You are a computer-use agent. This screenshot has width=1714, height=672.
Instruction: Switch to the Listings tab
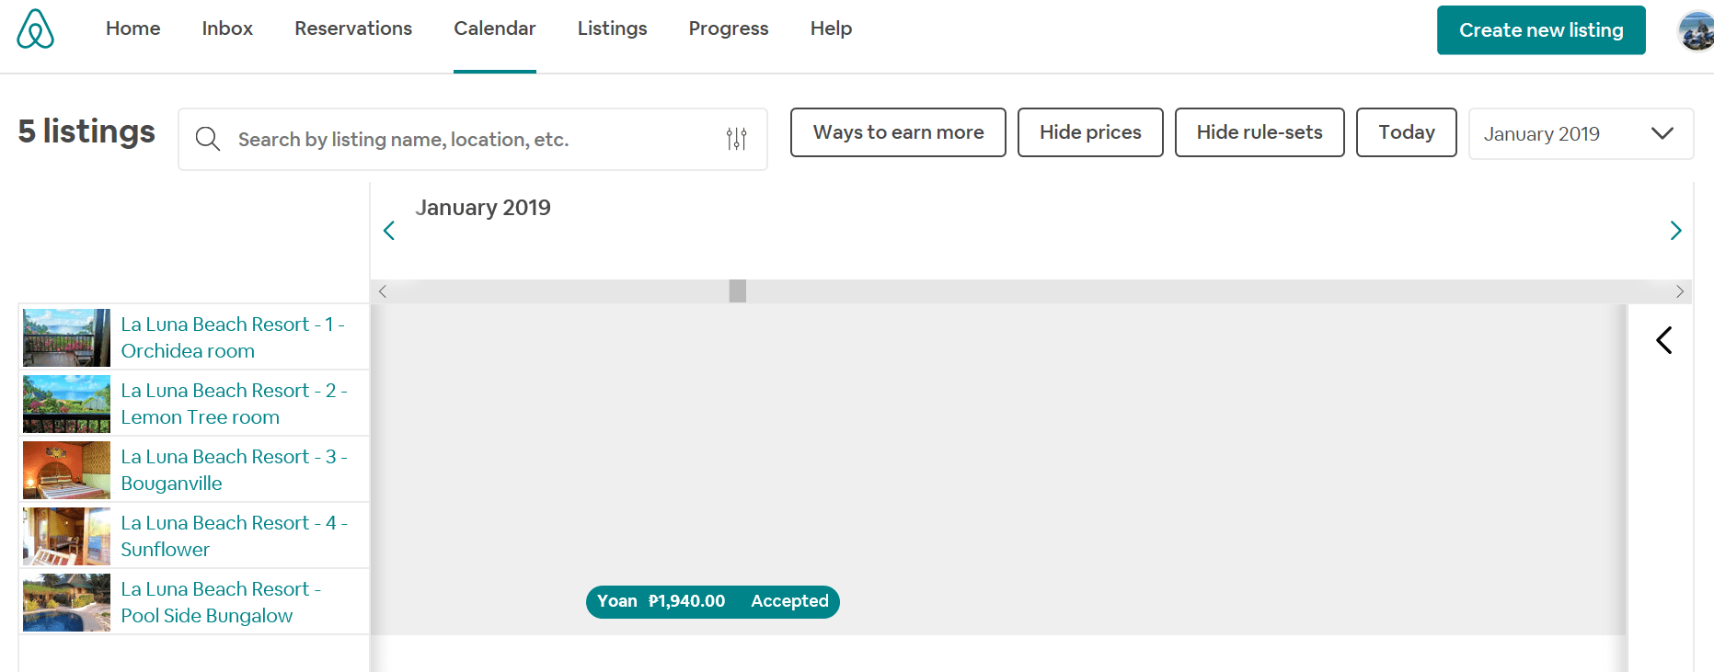[612, 28]
